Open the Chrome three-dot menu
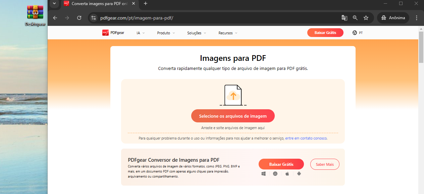 [x=417, y=18]
